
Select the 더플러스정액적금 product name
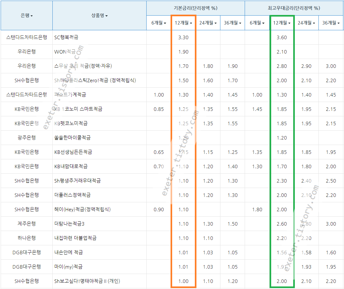[x=72, y=195]
